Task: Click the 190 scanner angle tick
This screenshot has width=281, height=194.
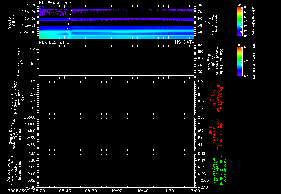Action: click(201, 45)
